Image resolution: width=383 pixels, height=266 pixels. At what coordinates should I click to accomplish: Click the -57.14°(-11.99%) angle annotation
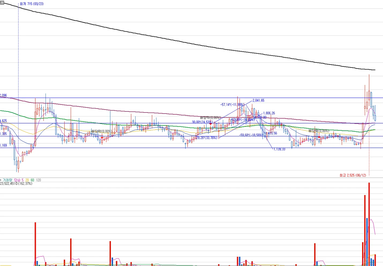pos(232,105)
